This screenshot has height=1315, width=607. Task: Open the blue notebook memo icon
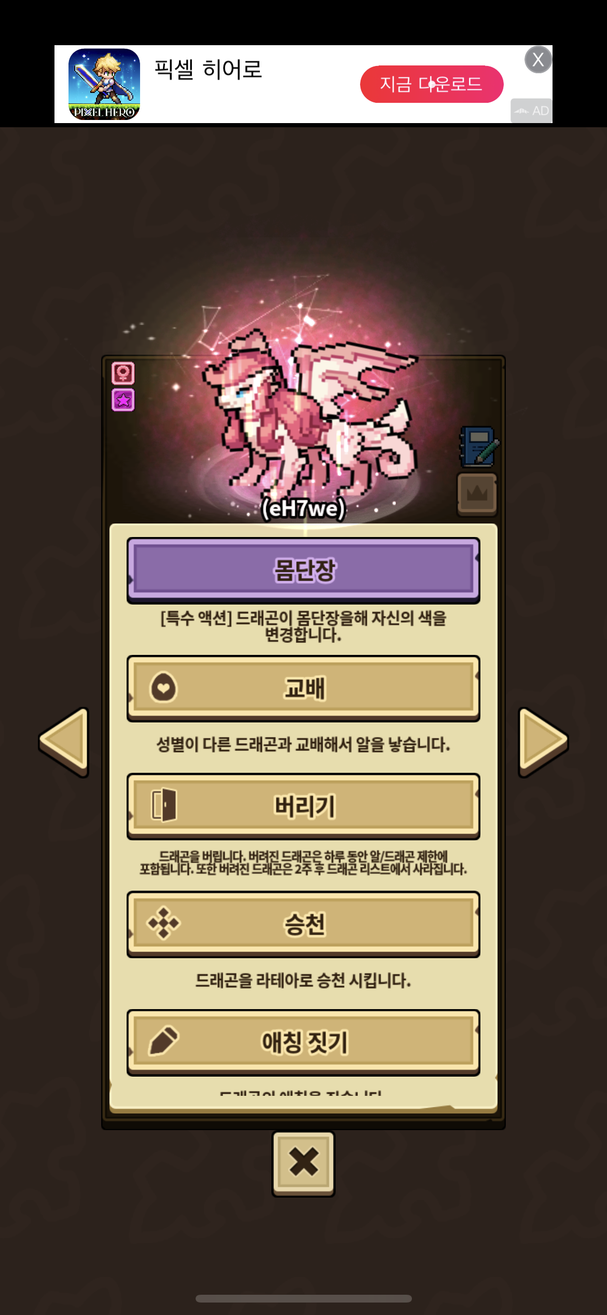479,446
